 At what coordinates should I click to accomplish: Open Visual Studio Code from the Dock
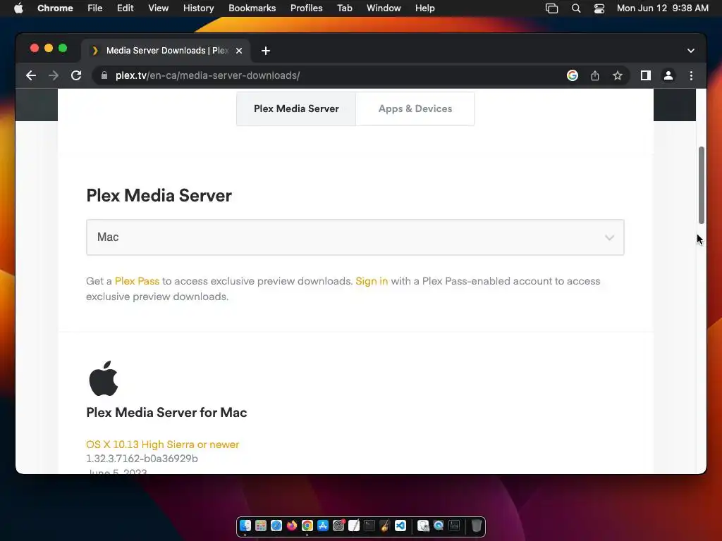[400, 526]
